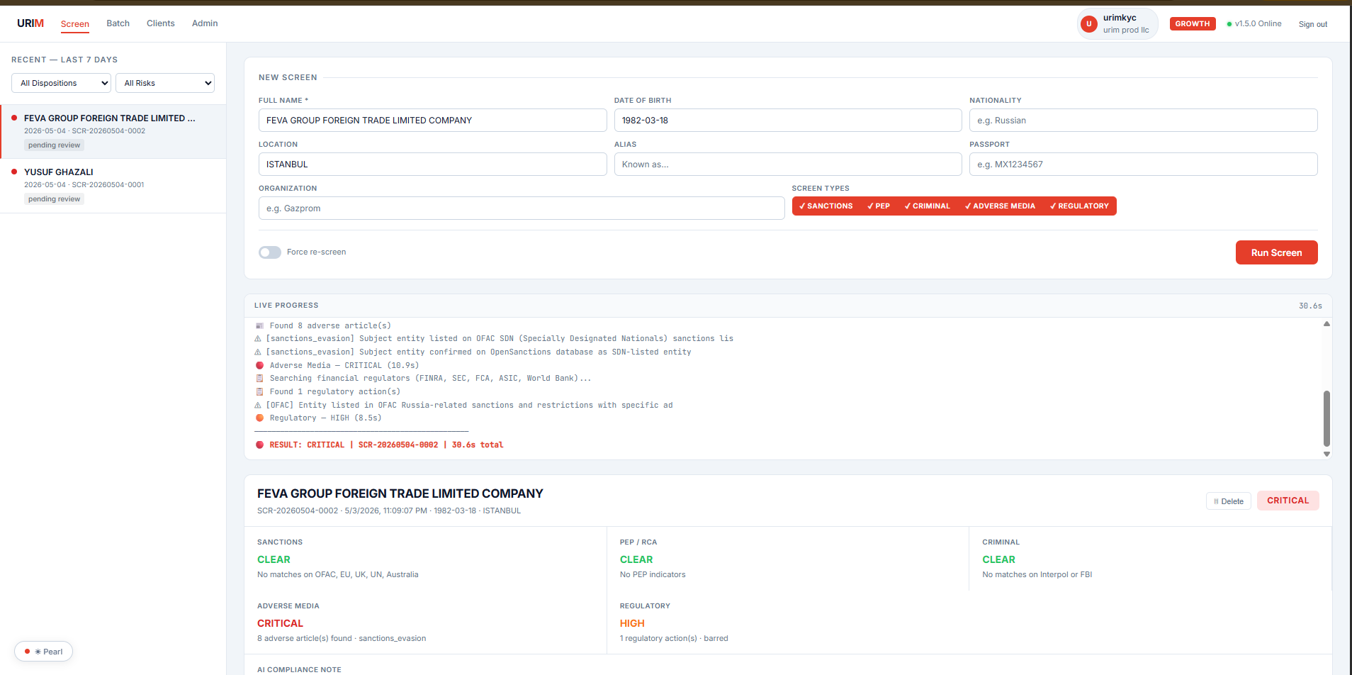Click the Organization input field
Viewport: 1352px width, 675px height.
click(522, 208)
